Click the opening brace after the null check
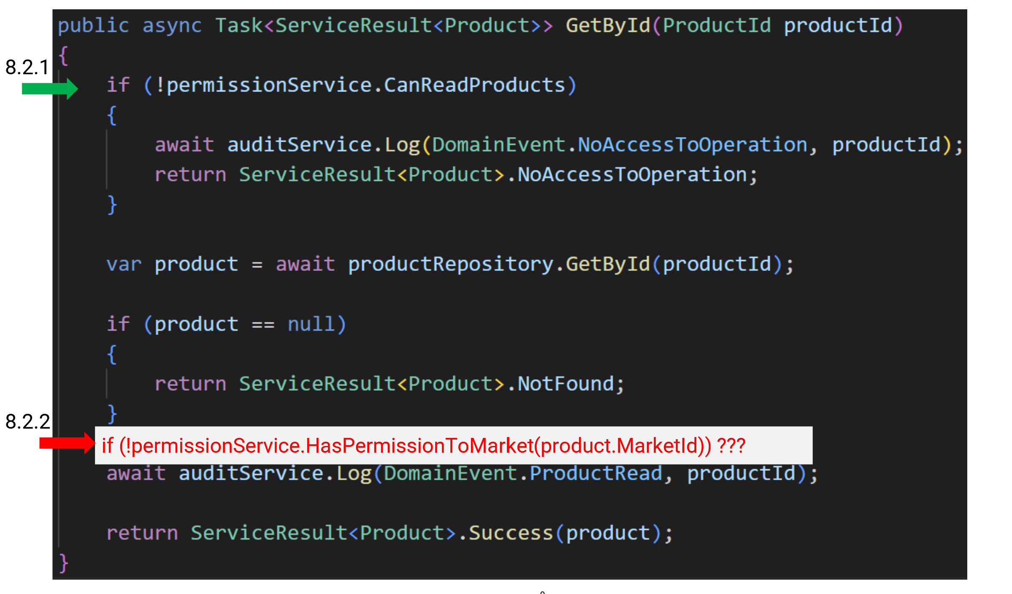The width and height of the screenshot is (1012, 594). point(111,354)
